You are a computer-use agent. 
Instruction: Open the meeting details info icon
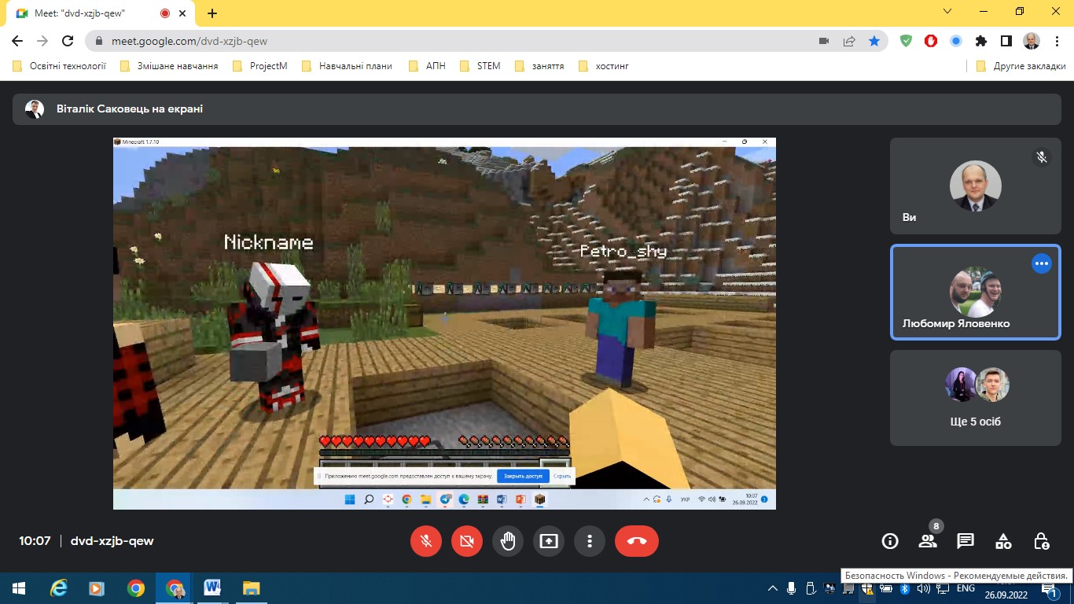890,541
